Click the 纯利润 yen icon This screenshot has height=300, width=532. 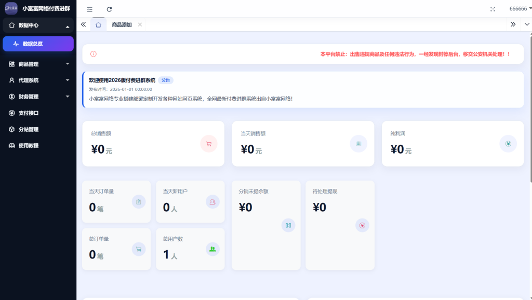point(508,144)
